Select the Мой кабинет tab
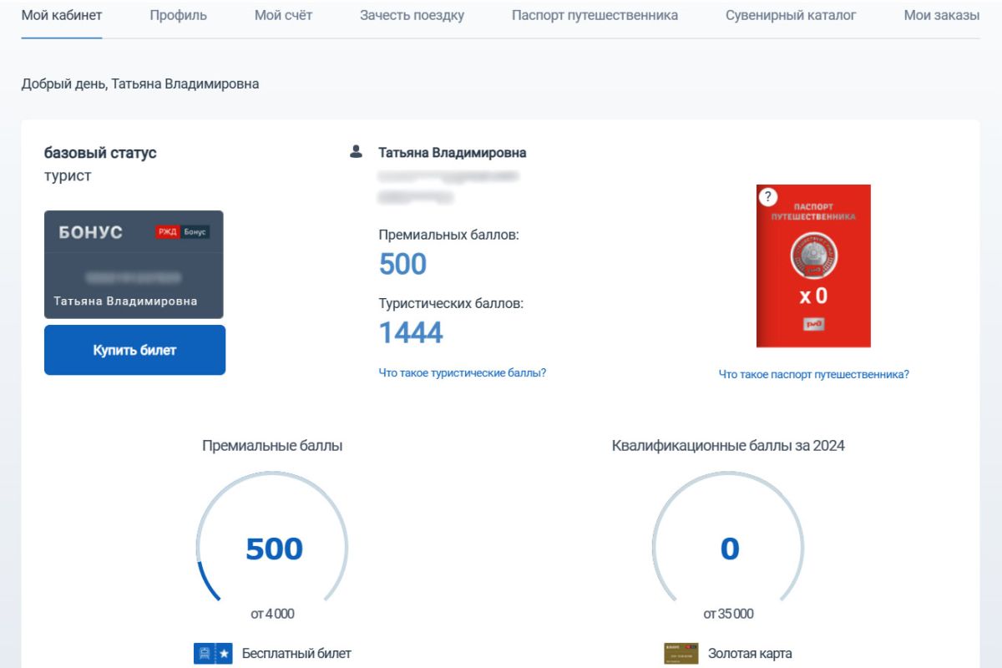The height and width of the screenshot is (668, 1002). 62,15
